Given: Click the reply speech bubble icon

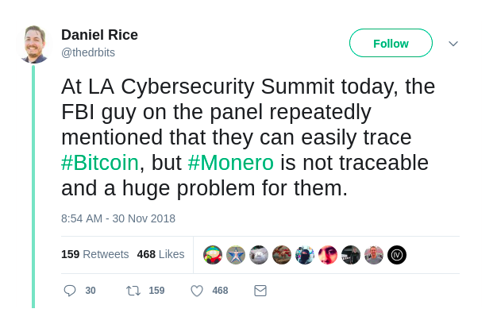Looking at the screenshot, I should (x=70, y=291).
